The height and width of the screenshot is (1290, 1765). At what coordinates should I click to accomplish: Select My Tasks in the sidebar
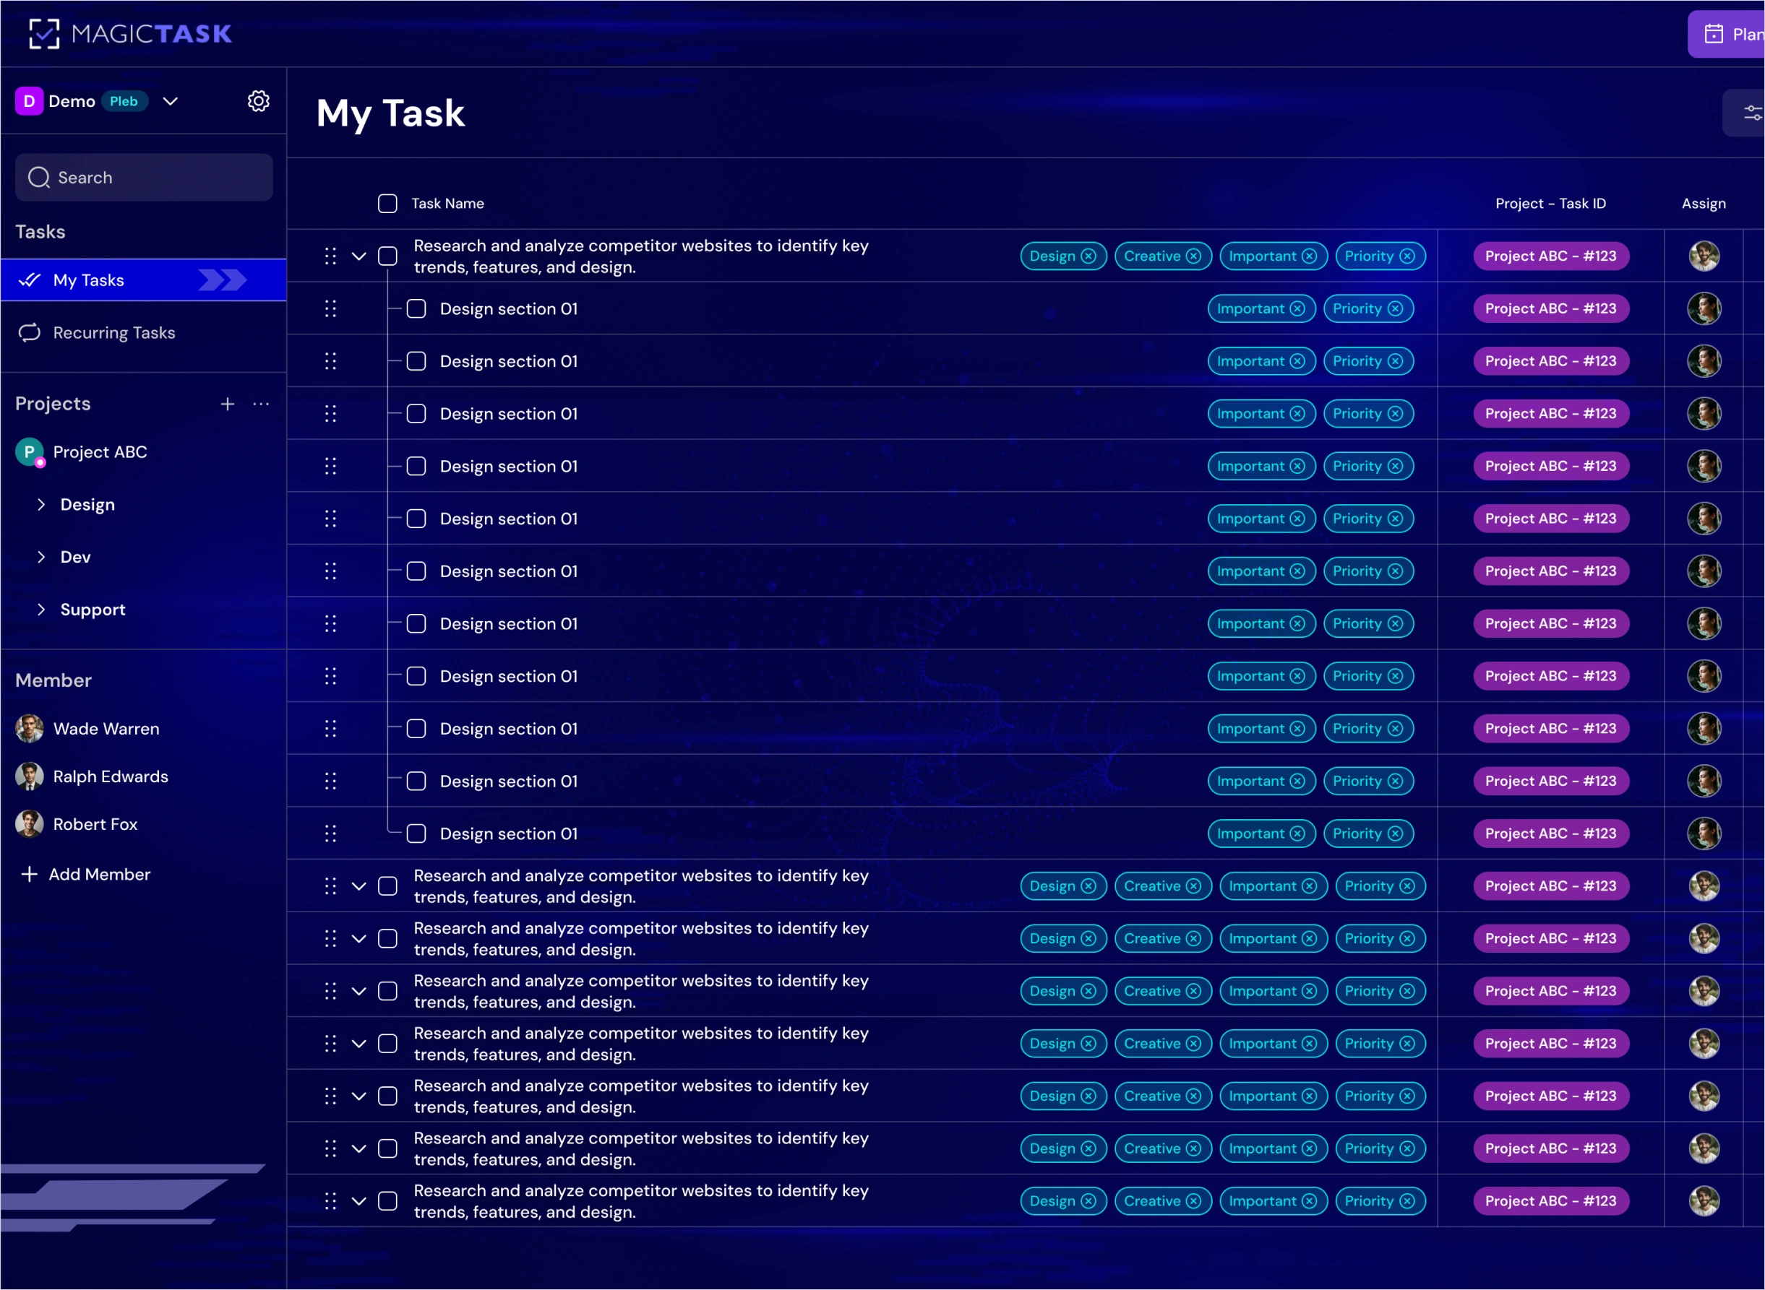tap(89, 280)
